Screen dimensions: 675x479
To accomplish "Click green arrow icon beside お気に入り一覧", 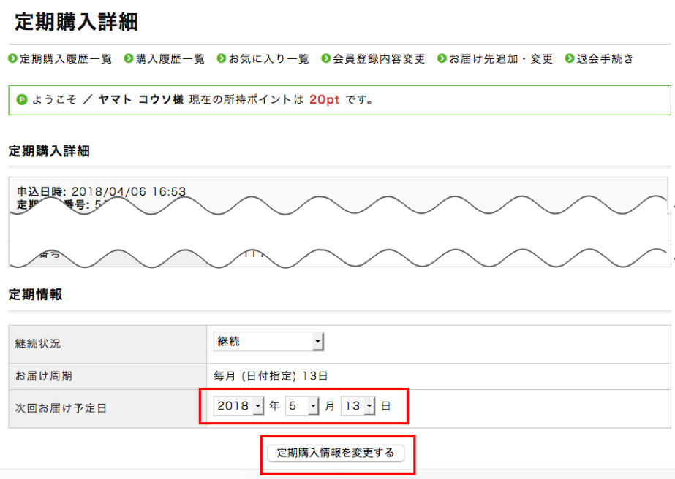I will pyautogui.click(x=222, y=58).
